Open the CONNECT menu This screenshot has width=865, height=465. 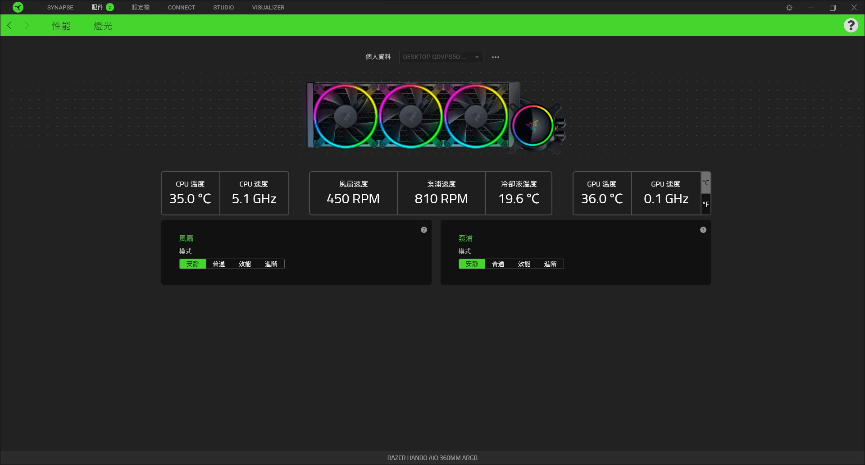tap(181, 7)
